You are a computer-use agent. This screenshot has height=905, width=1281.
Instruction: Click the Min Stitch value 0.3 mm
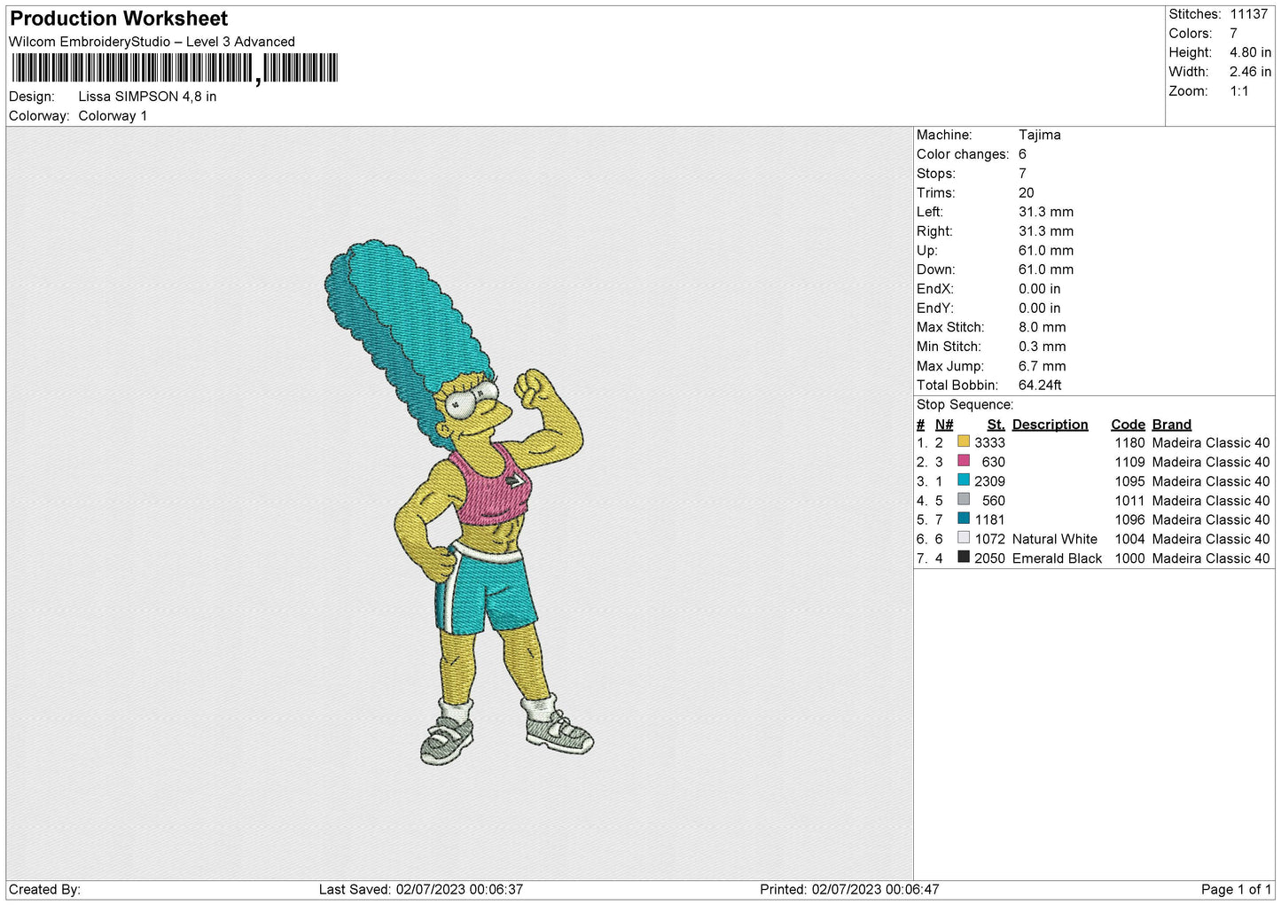(1042, 347)
